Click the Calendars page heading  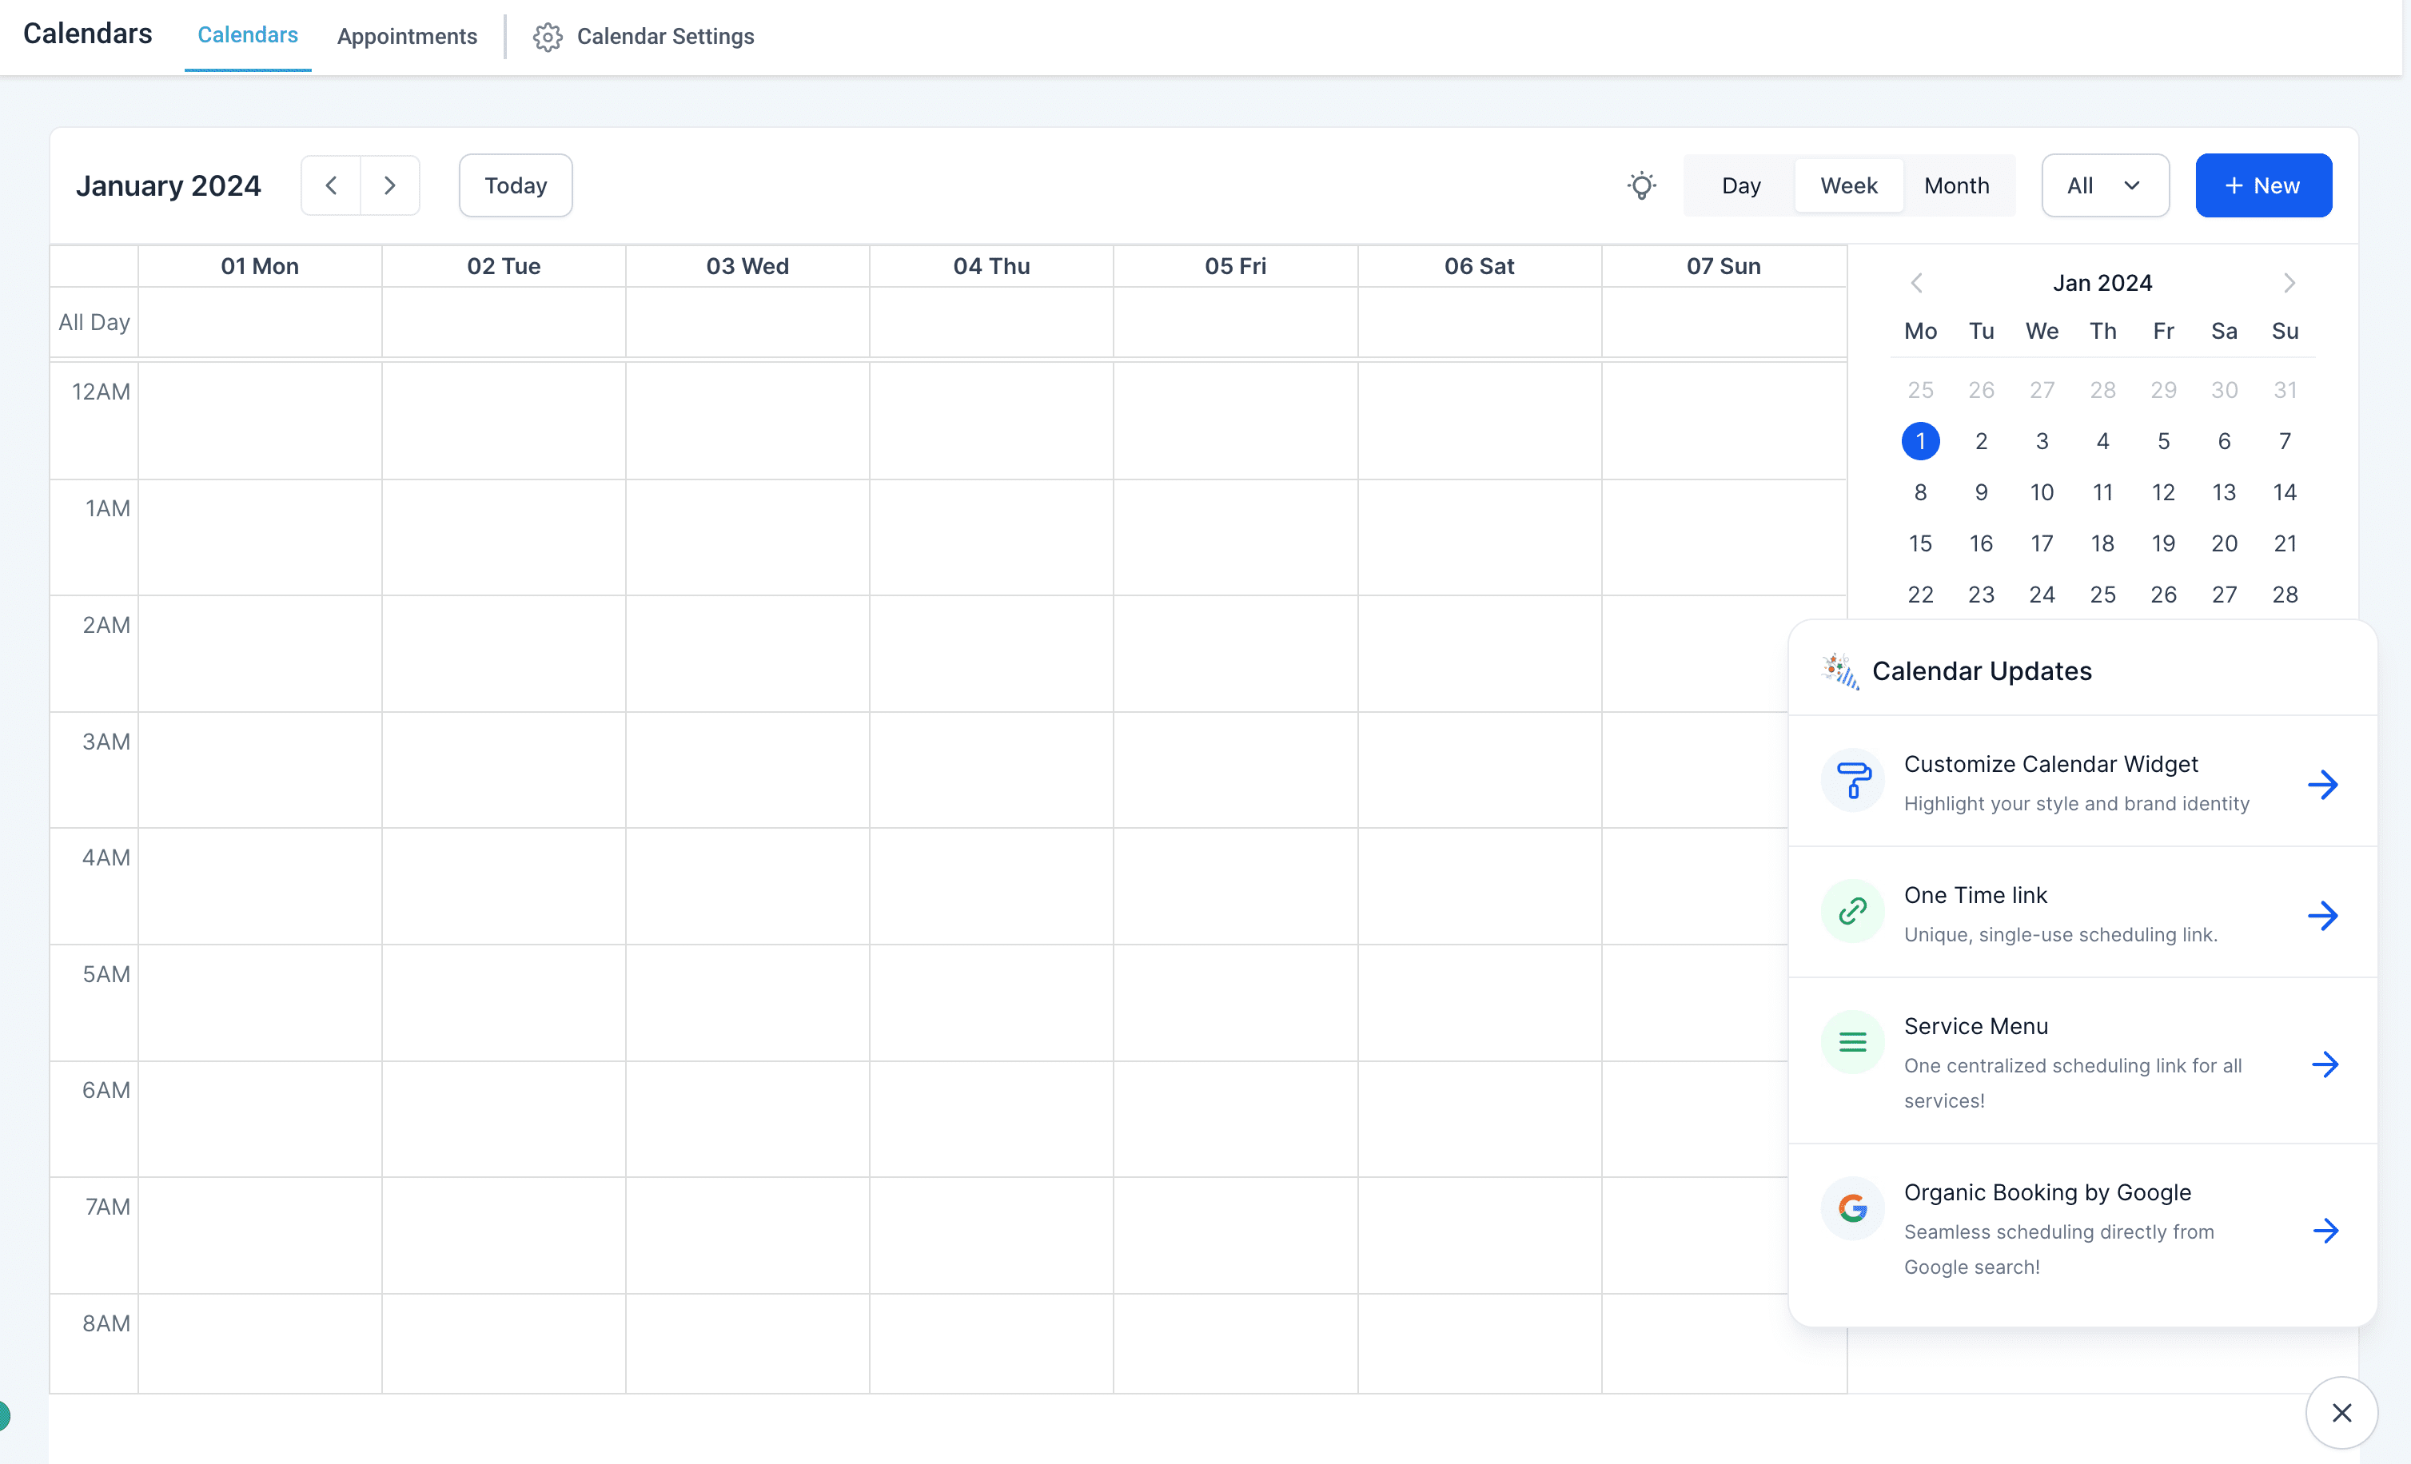[x=87, y=34]
